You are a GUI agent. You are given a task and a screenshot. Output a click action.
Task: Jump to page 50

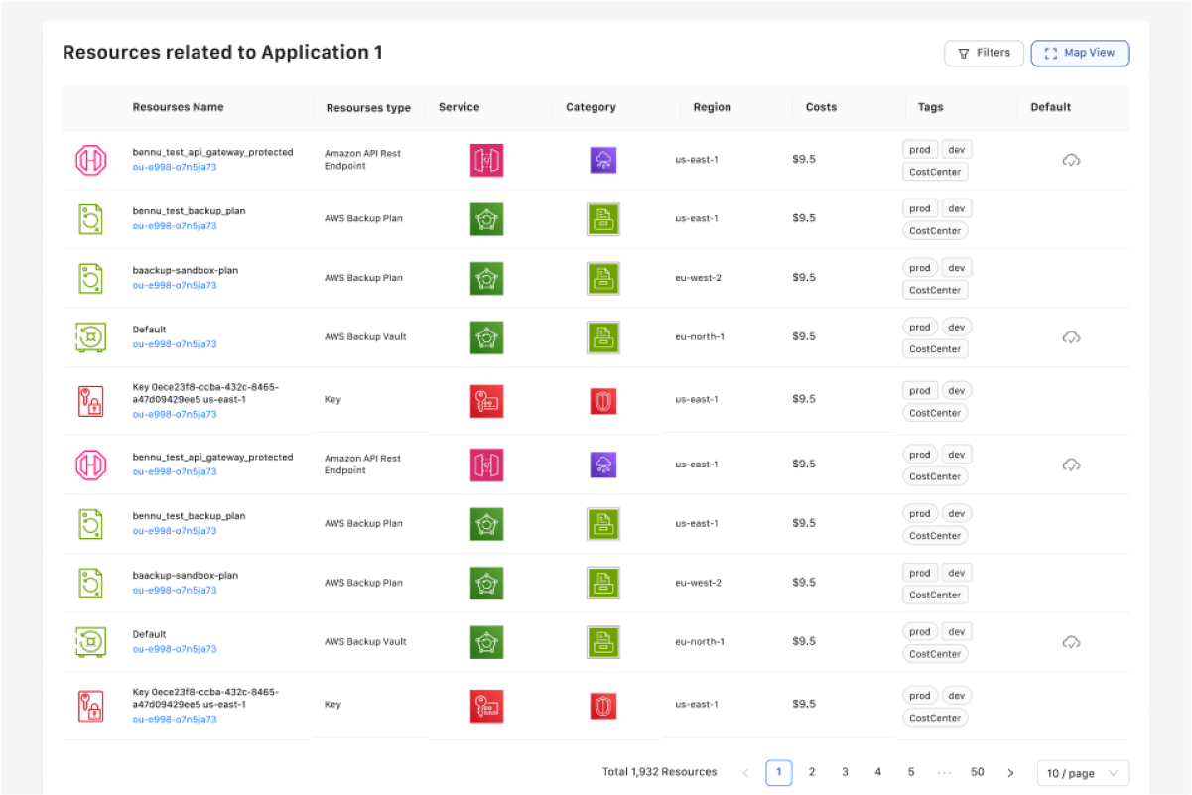[977, 772]
